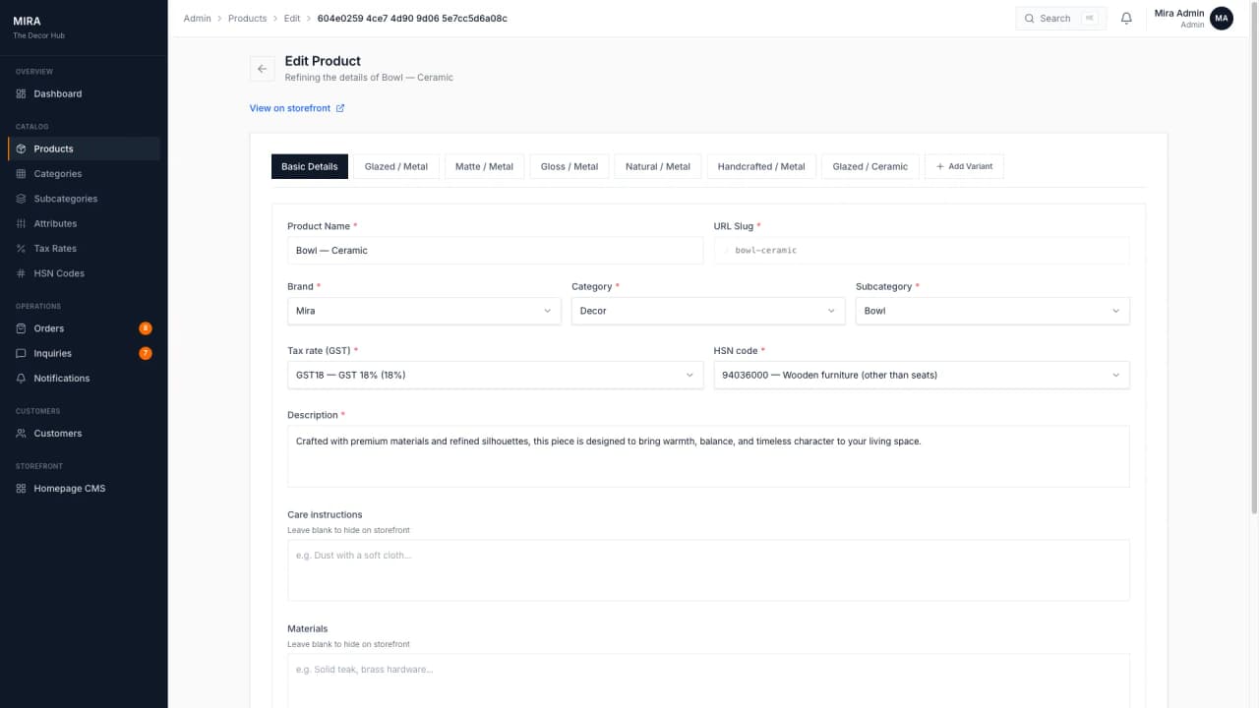Viewport: 1259px width, 708px height.
Task: Click the HSN Codes hash icon
Action: pos(22,273)
